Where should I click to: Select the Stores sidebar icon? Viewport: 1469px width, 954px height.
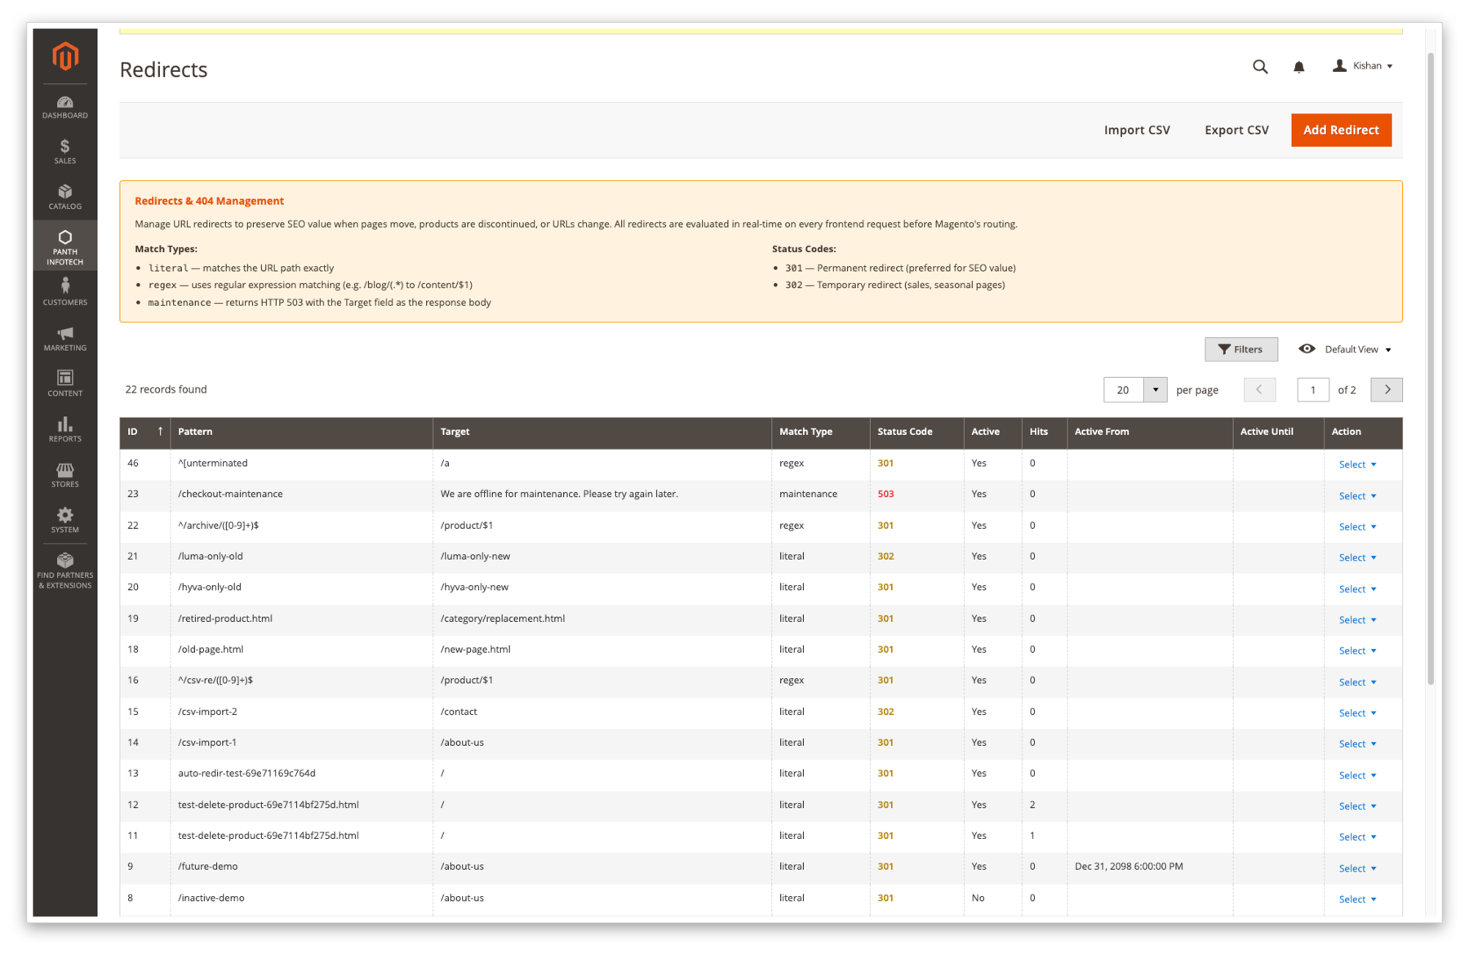[x=64, y=469]
